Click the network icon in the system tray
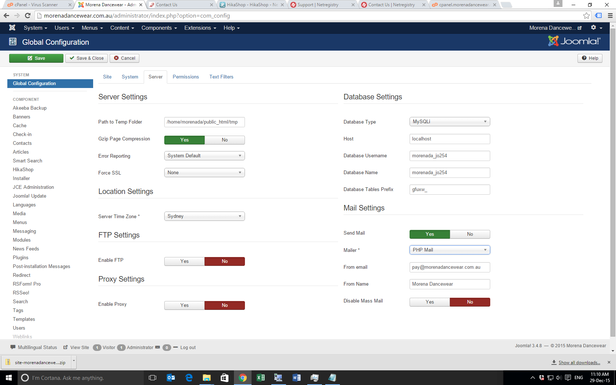Screen dimensions: 616x385 [550, 378]
